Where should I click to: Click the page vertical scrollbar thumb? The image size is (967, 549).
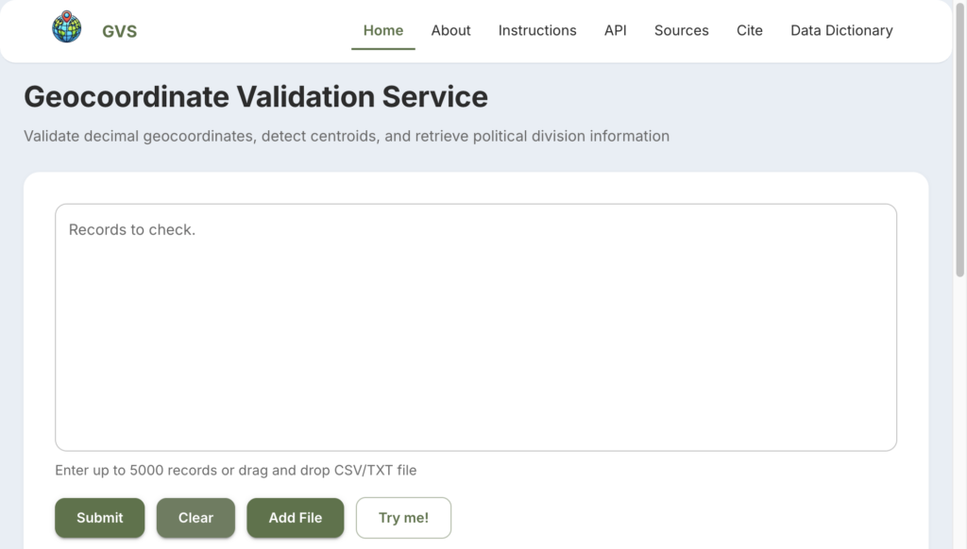click(x=960, y=139)
